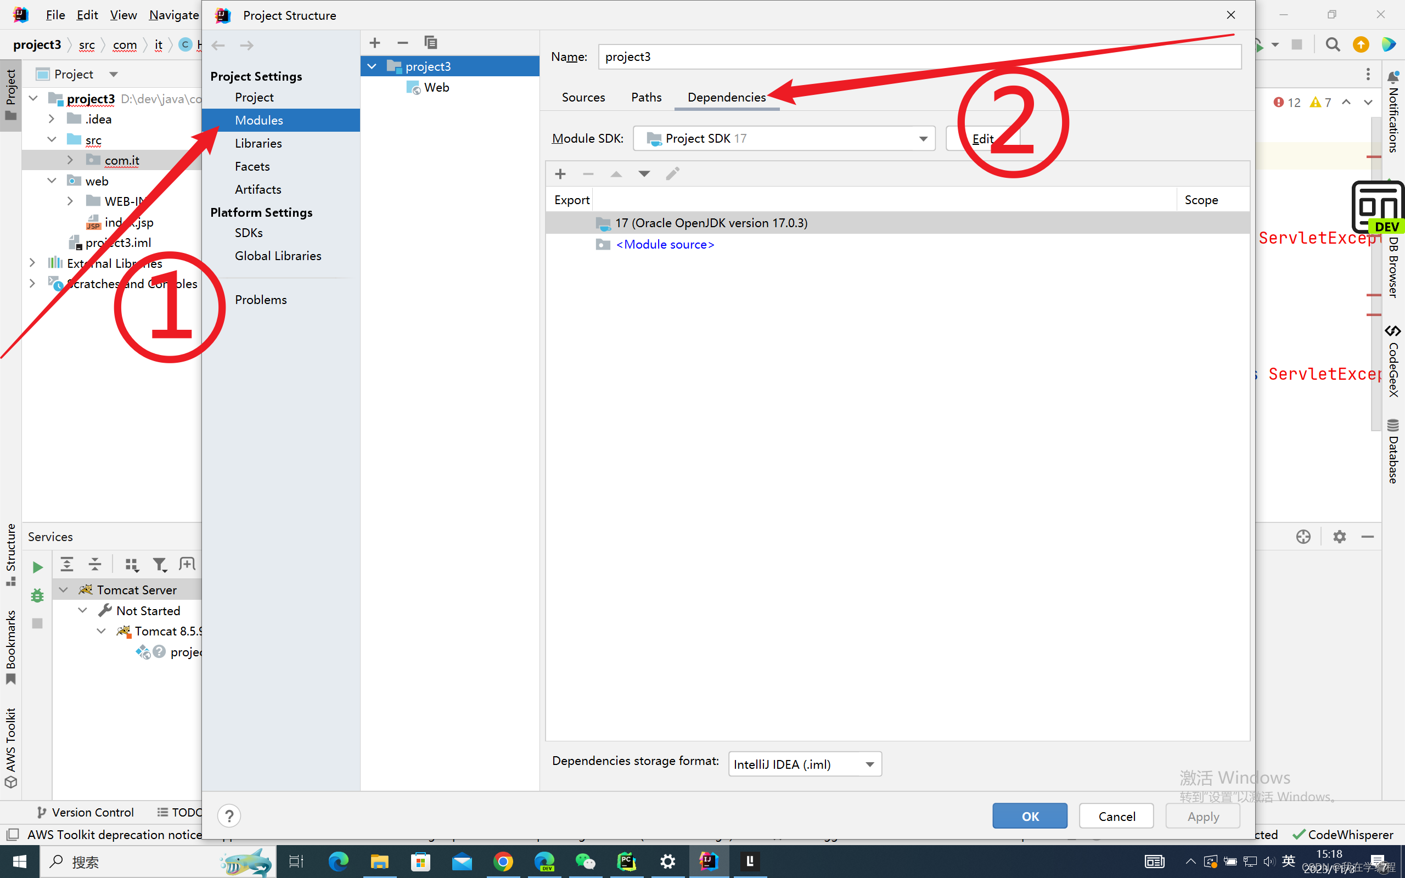Click the move dependency down arrow
Viewport: 1405px width, 878px height.
point(644,173)
